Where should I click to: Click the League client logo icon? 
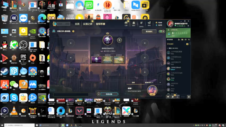(55, 24)
